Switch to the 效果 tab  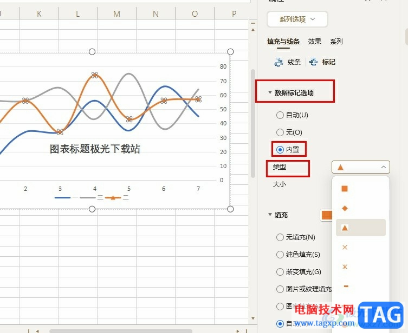pos(315,42)
